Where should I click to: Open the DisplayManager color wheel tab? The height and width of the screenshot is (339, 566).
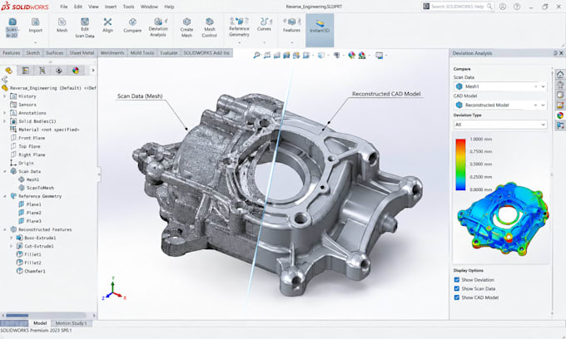coord(76,71)
